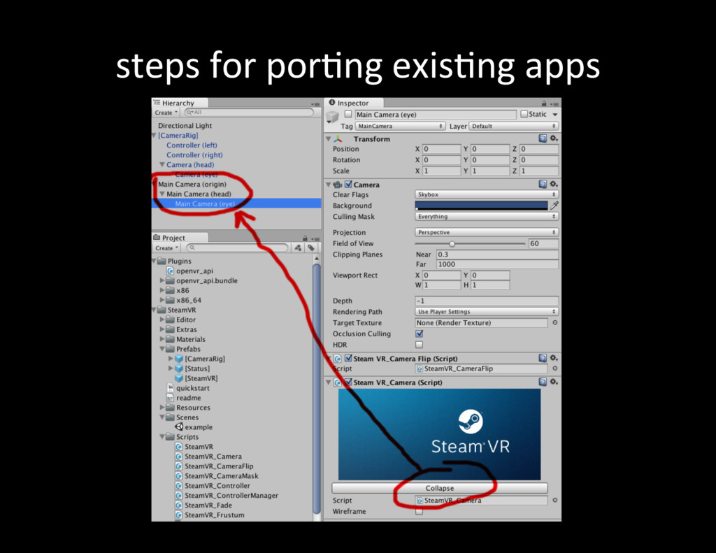Image resolution: width=716 pixels, height=553 pixels.
Task: Open the Hierarchy Create menu
Action: point(166,113)
